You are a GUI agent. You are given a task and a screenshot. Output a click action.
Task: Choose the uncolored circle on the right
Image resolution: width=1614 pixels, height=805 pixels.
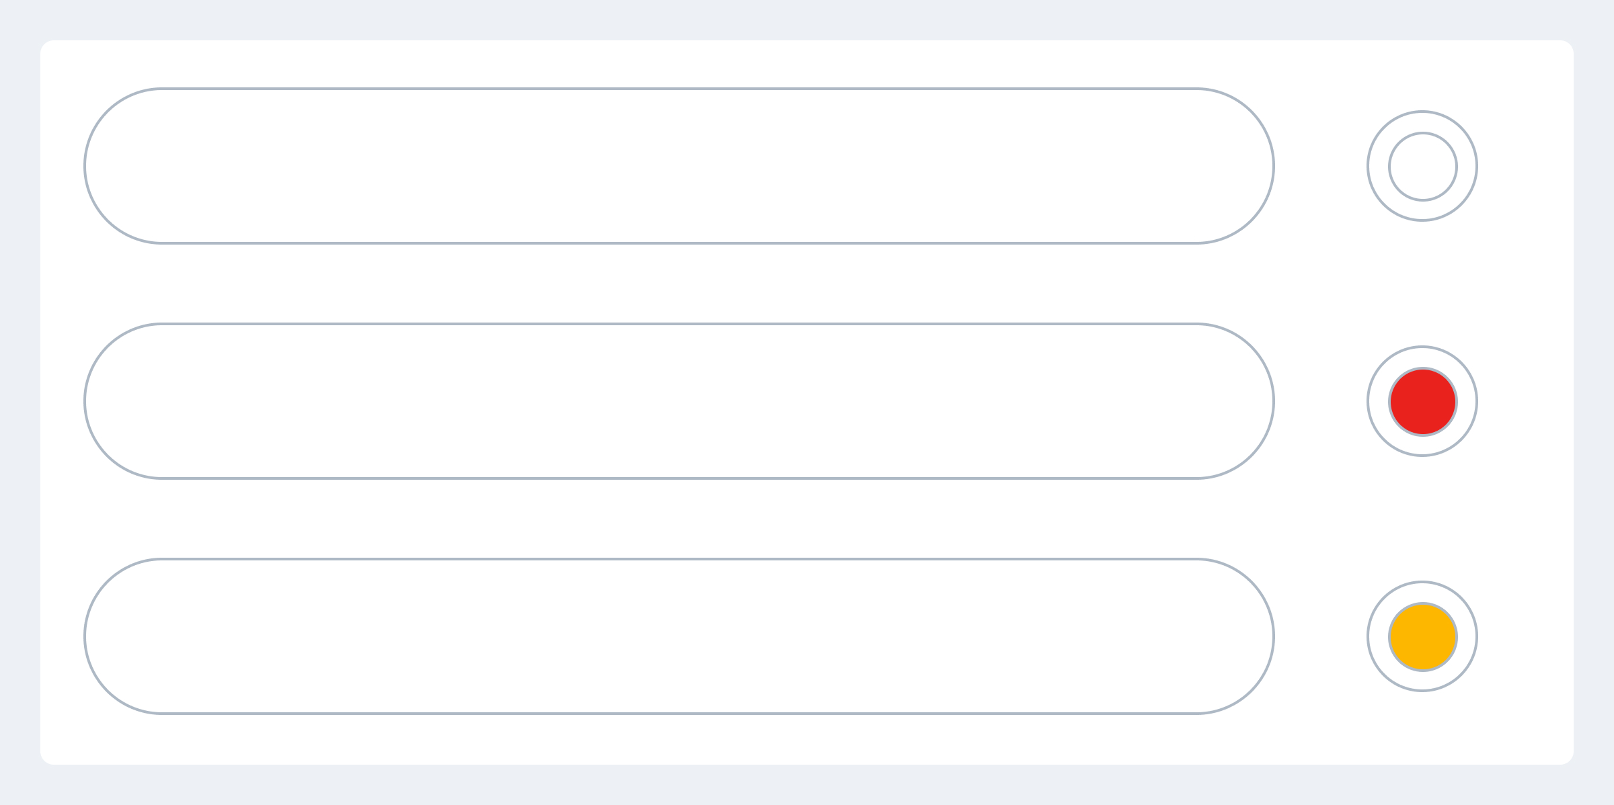[x=1422, y=166]
